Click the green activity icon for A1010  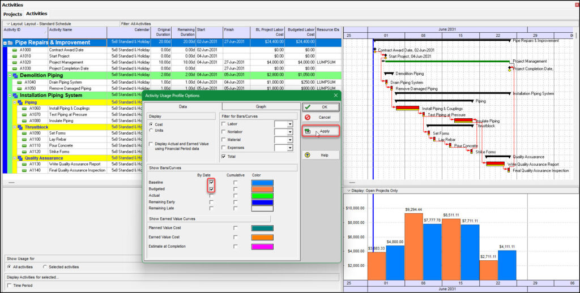click(14, 56)
